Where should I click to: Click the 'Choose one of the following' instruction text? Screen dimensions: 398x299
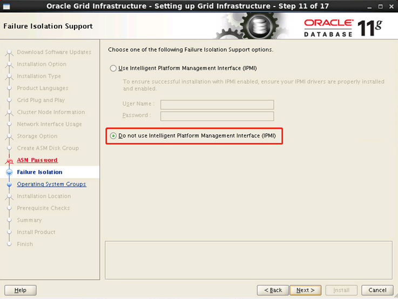point(191,50)
